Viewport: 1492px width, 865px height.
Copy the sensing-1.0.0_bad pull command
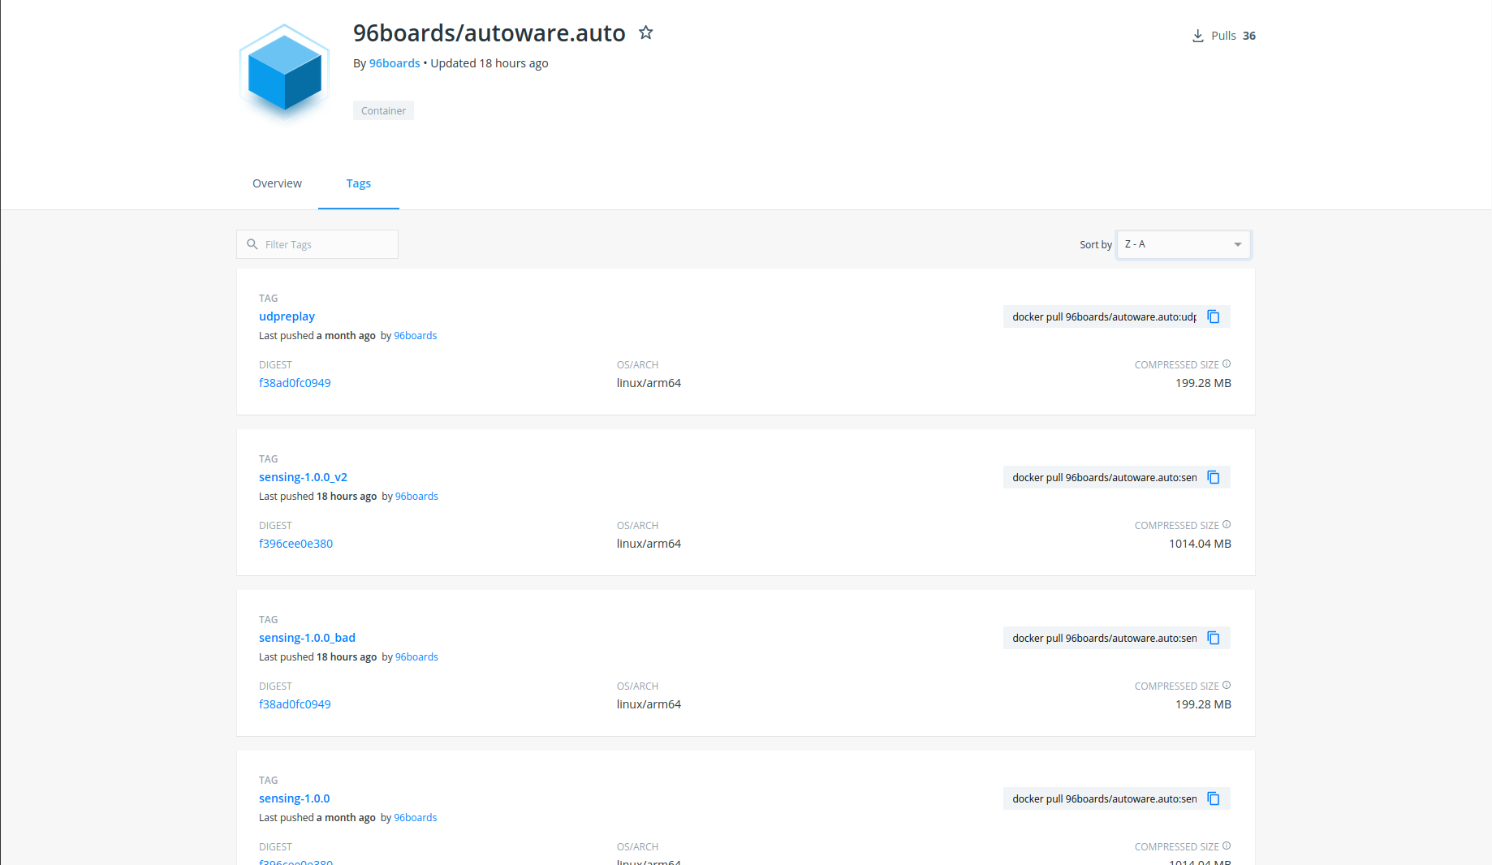pyautogui.click(x=1213, y=638)
